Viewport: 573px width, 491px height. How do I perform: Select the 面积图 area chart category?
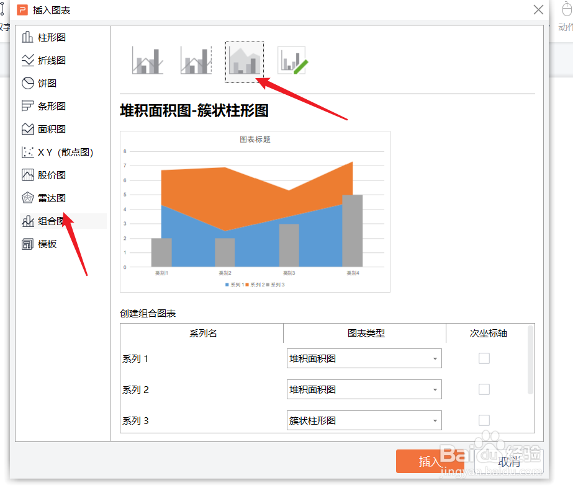tap(63, 129)
